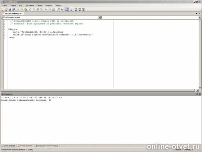Open the Программа menu
The width and height of the screenshot is (202, 152).
coord(29,5)
